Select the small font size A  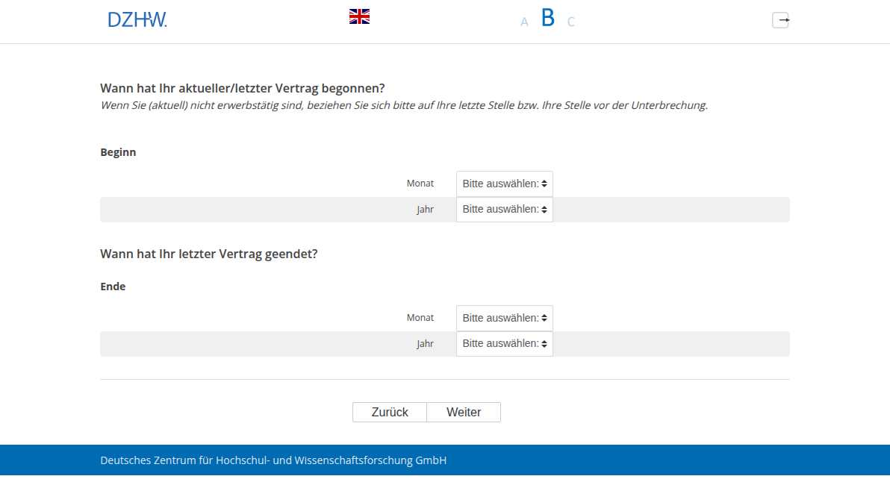[x=524, y=22]
